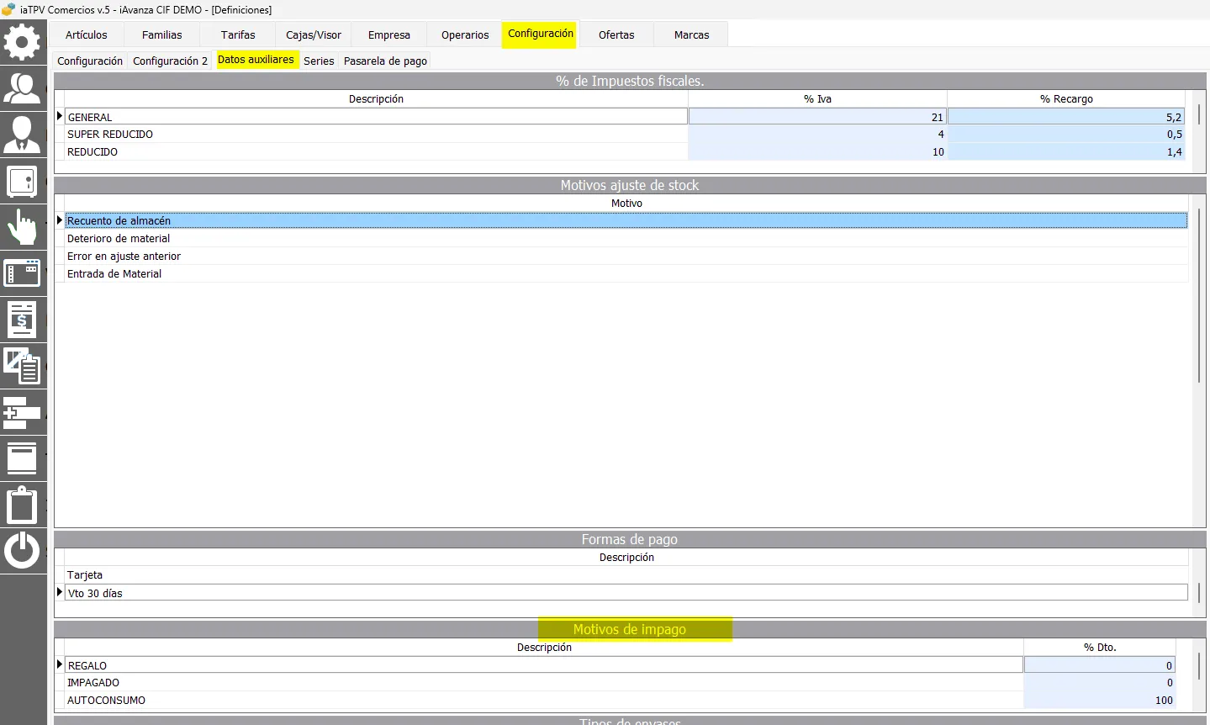Switch to Pasarela de pago sub-tab
Viewport: 1210px width, 725px height.
(385, 61)
